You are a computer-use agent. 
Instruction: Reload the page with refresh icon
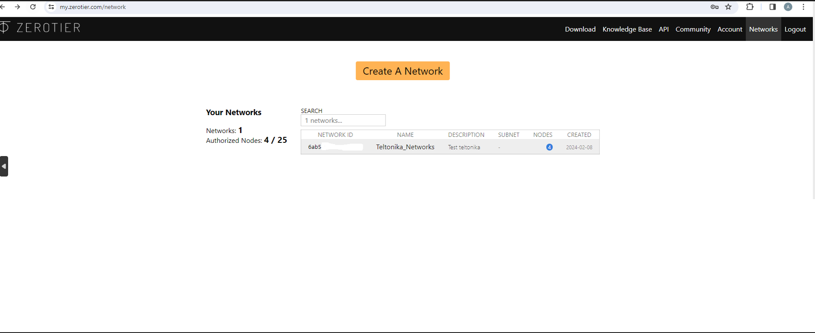pos(33,7)
